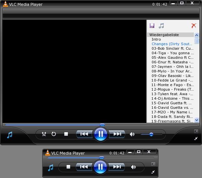Pause playback in the mini player
This screenshot has height=178, width=202.
pyautogui.click(x=100, y=167)
